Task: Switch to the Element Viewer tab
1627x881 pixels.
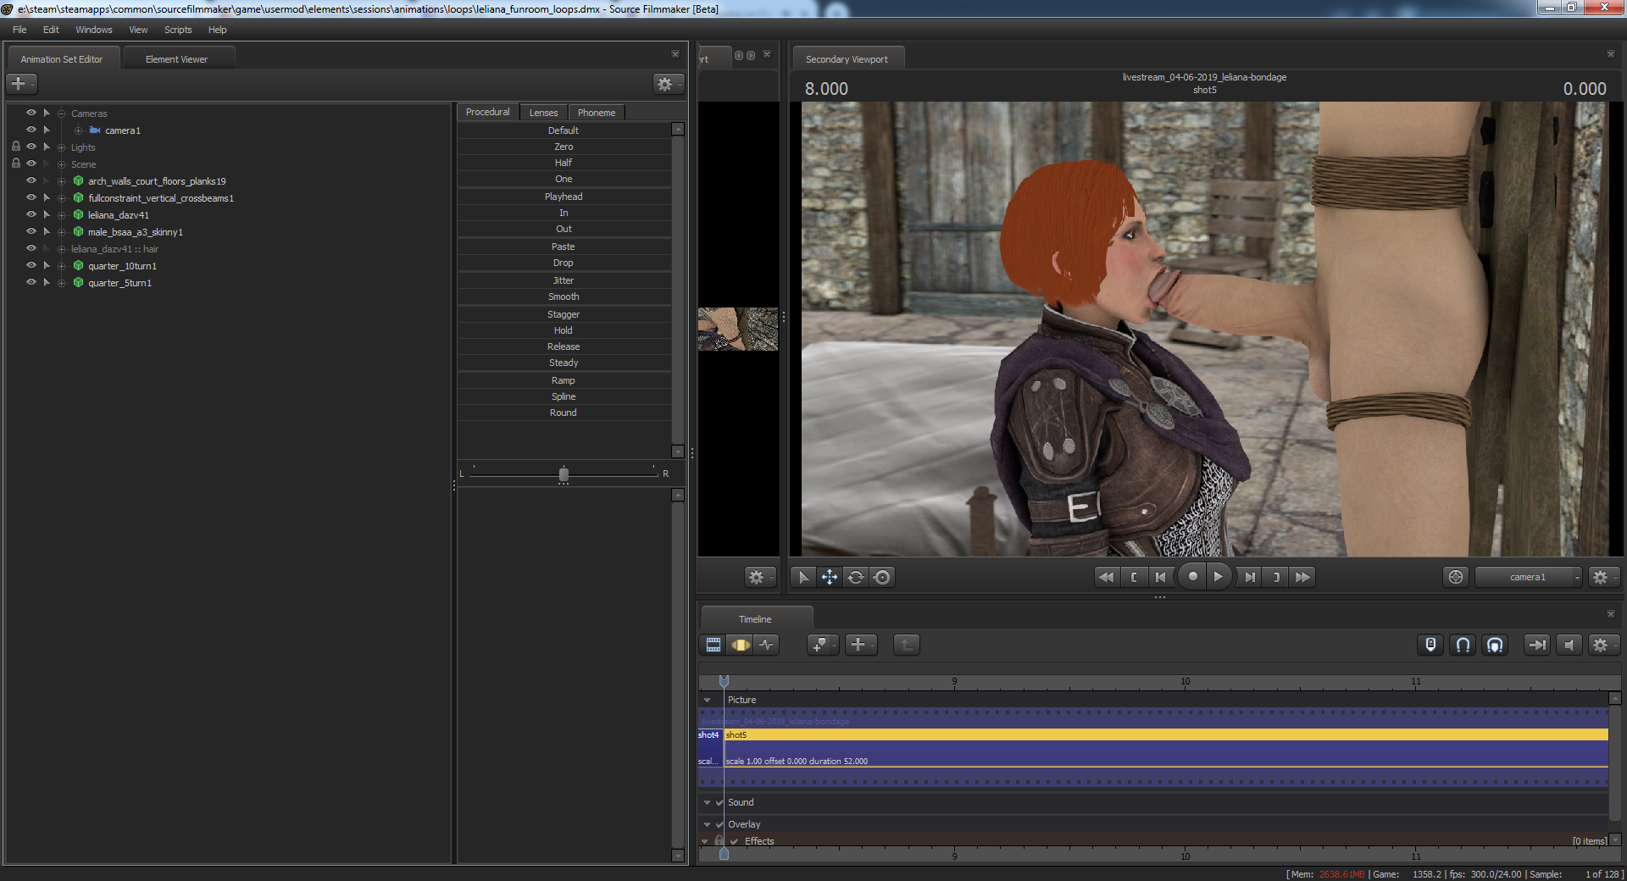Action: pyautogui.click(x=176, y=59)
